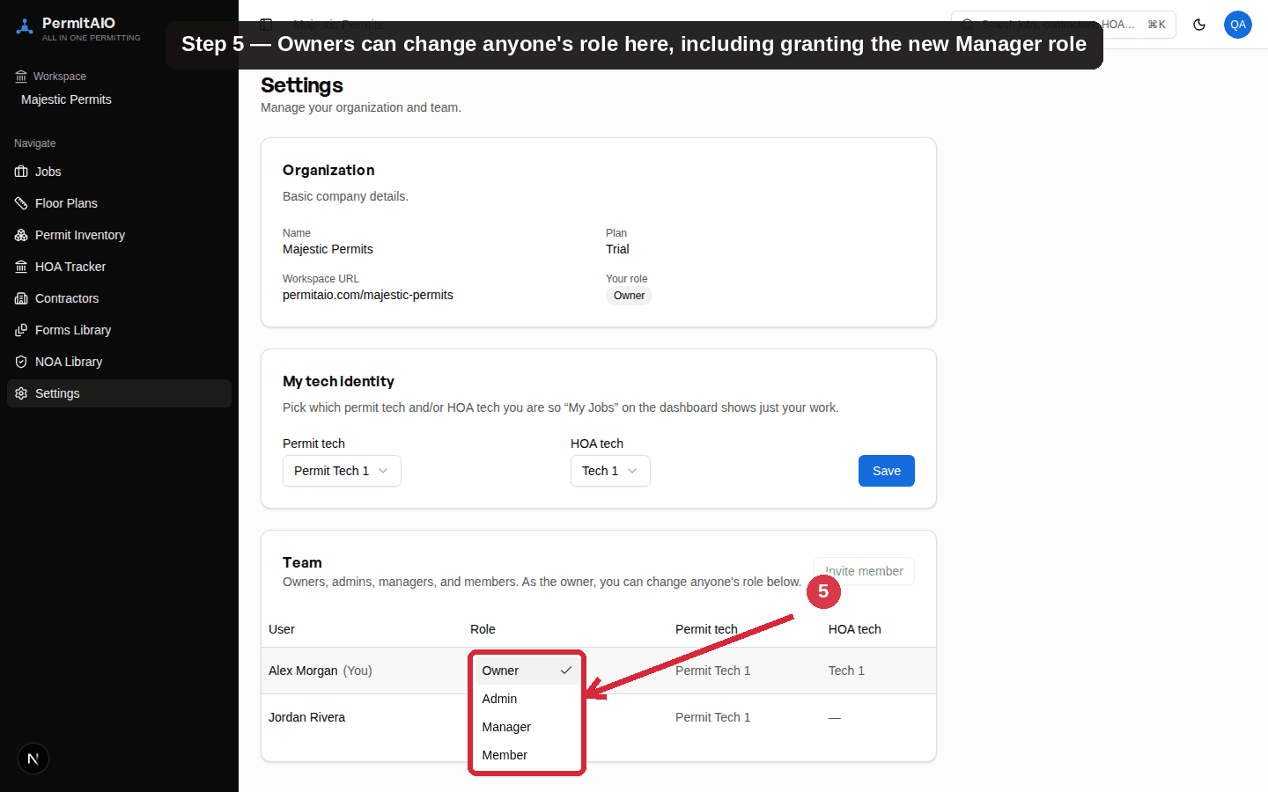Click the Owner role badge
Viewport: 1268px width, 792px height.
pyautogui.click(x=629, y=296)
